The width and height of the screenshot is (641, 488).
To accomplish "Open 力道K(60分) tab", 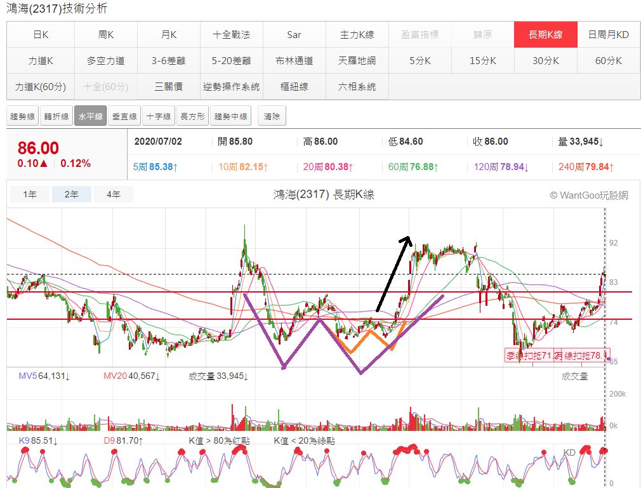I will click(41, 87).
